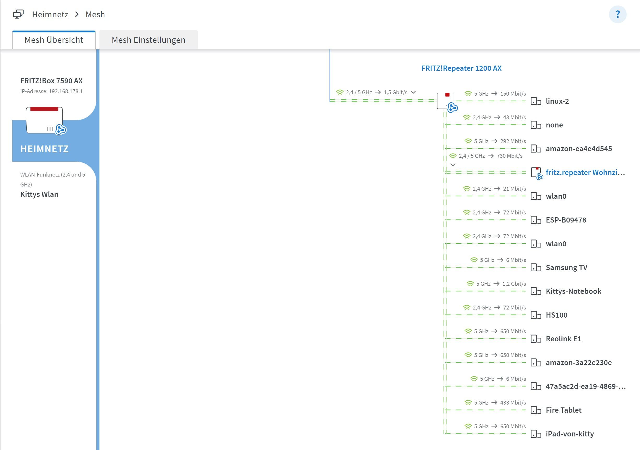
Task: Click WLAN signal icon on 1,5 Gbit/s link
Action: pyautogui.click(x=340, y=92)
